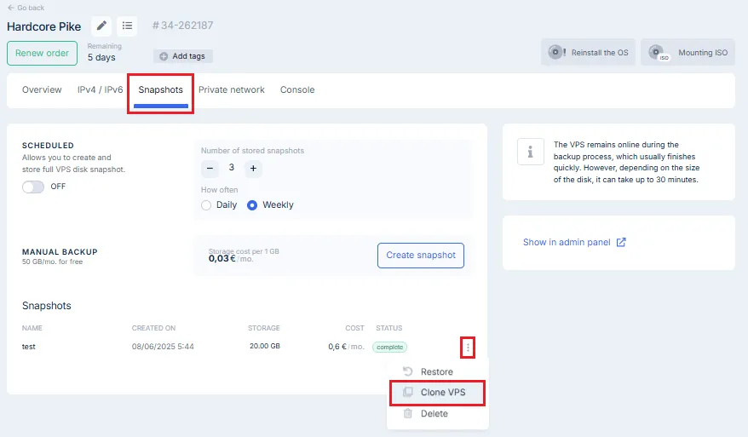The height and width of the screenshot is (437, 748).
Task: Click the Reinstall the OS disc icon
Action: coord(555,51)
